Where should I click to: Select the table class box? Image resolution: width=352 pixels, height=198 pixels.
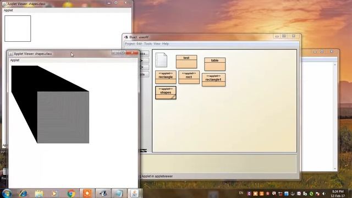pos(215,64)
